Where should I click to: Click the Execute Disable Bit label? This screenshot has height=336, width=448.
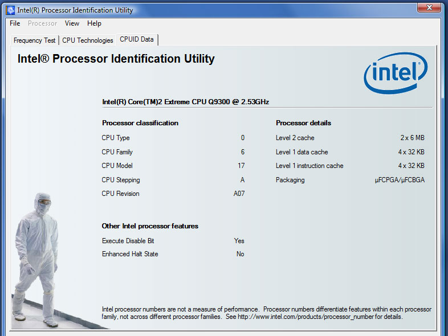pyautogui.click(x=128, y=241)
